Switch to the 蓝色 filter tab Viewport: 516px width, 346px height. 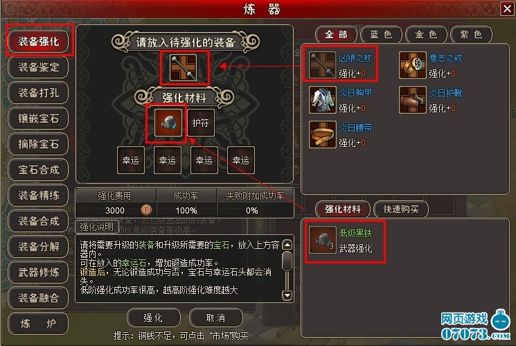(382, 34)
